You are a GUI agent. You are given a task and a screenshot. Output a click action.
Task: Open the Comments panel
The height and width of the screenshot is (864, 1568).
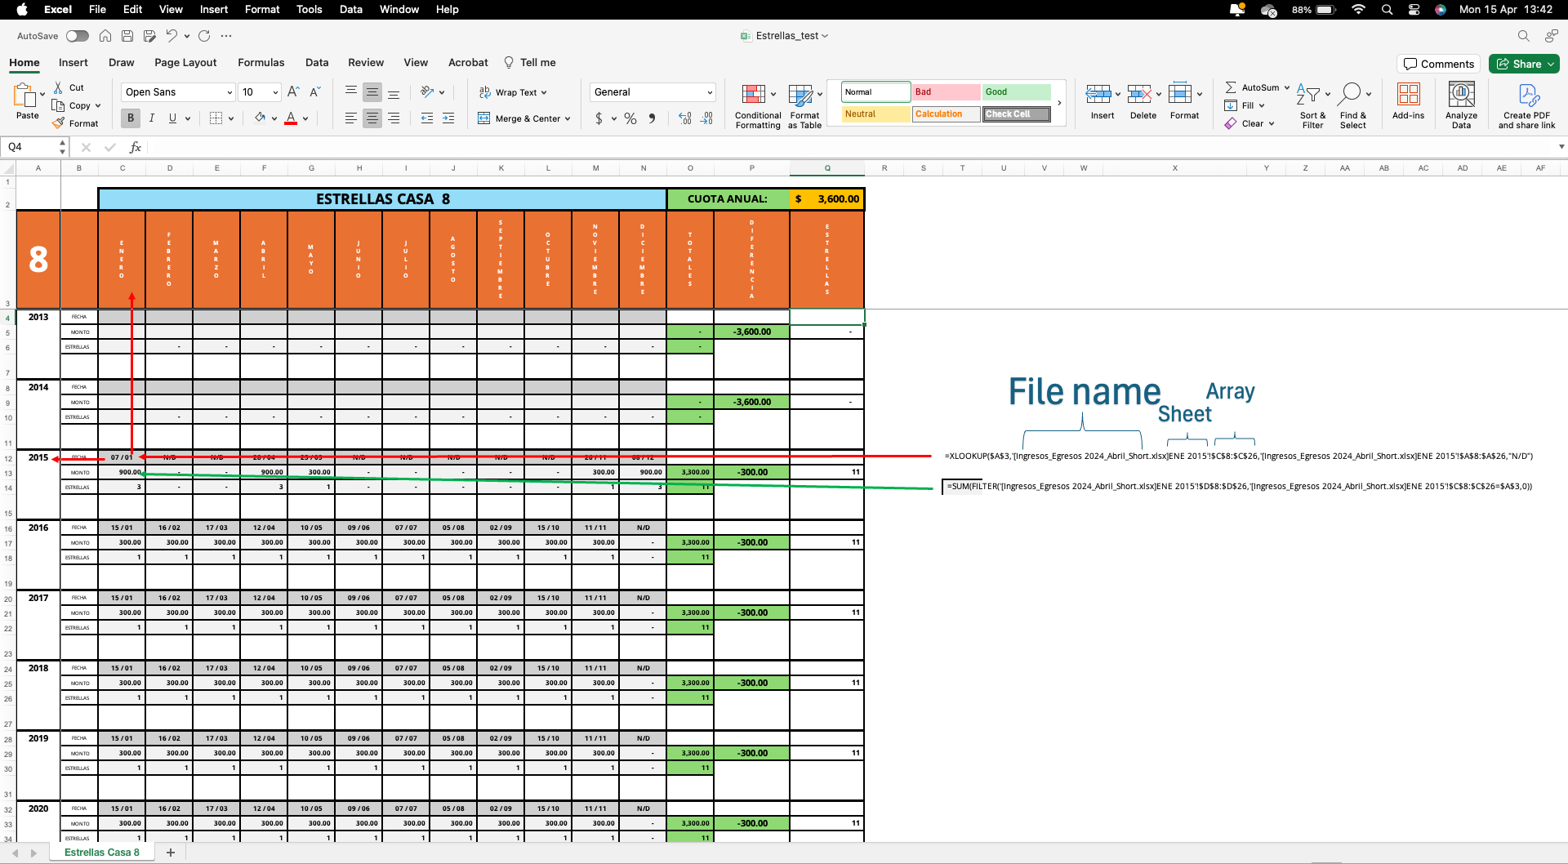pyautogui.click(x=1438, y=64)
